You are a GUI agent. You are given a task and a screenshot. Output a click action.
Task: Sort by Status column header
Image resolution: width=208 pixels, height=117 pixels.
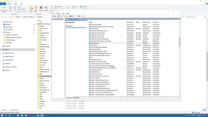pyautogui.click(x=138, y=22)
